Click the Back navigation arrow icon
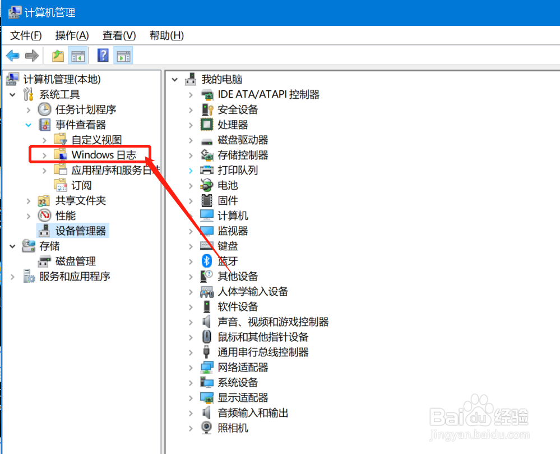This screenshot has height=454, width=560. point(12,55)
